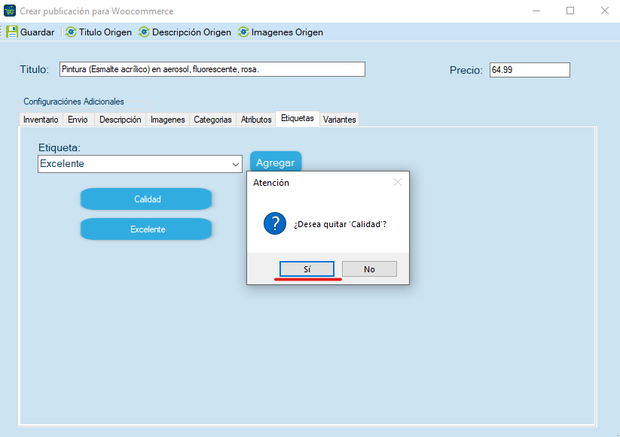Click the Atención dialog title

271,183
